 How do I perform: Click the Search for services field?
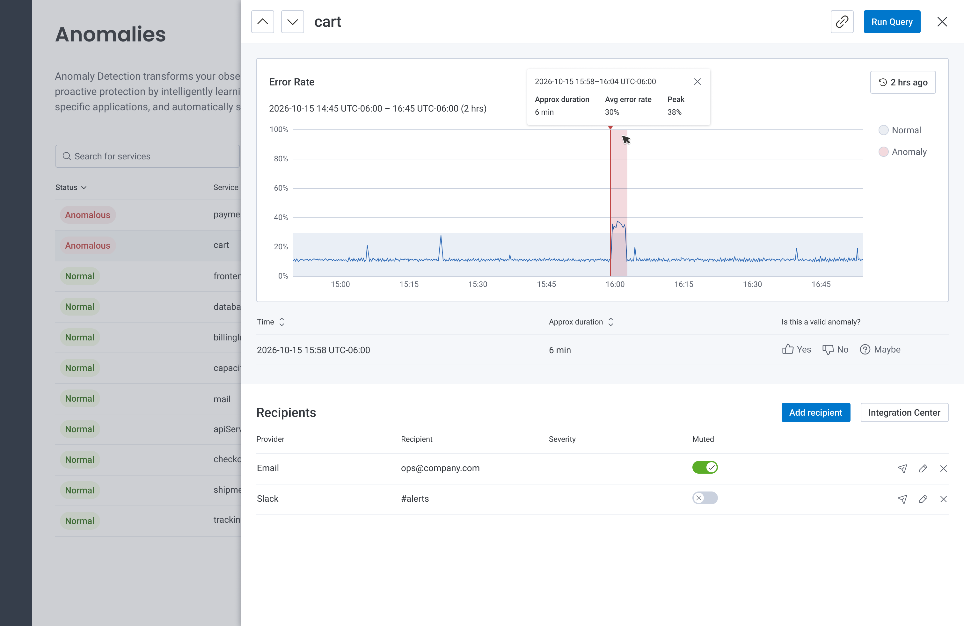point(148,156)
